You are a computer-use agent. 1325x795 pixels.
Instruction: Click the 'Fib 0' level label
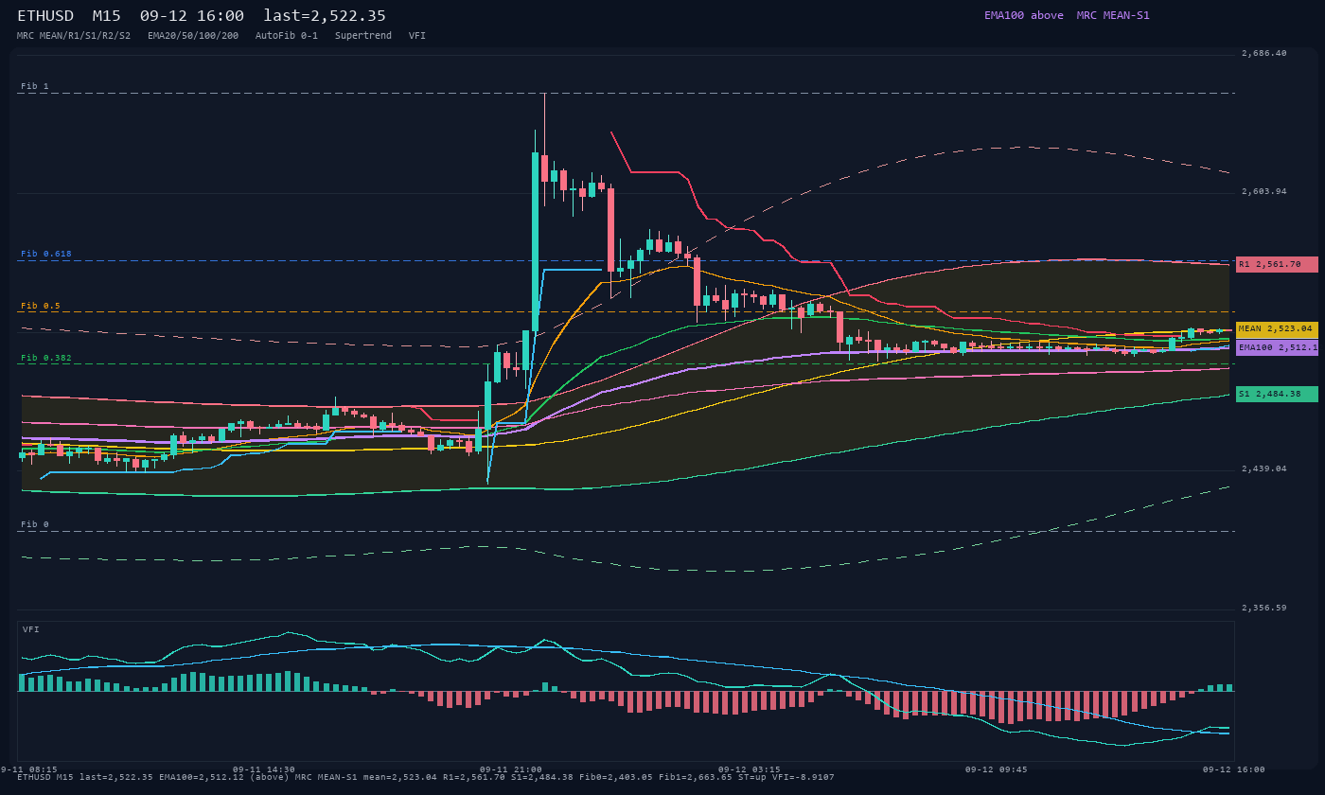(x=35, y=524)
